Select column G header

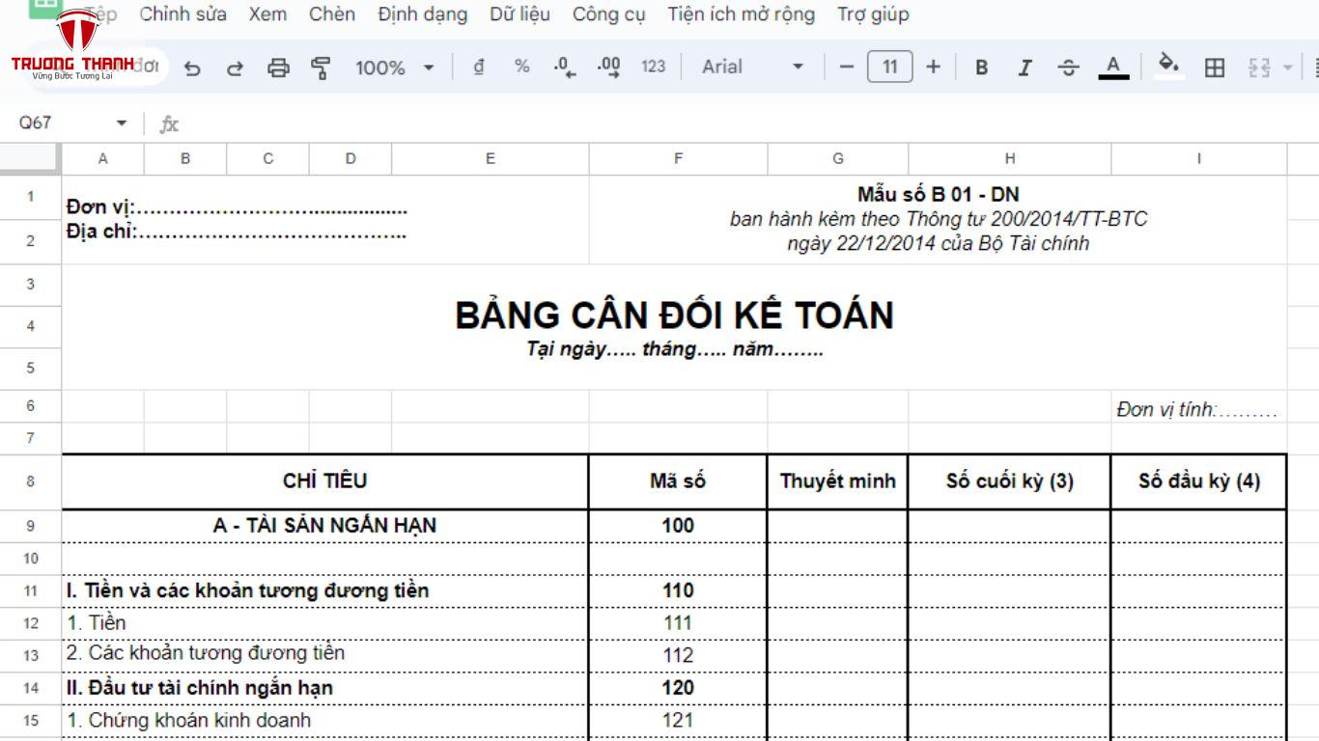838,159
